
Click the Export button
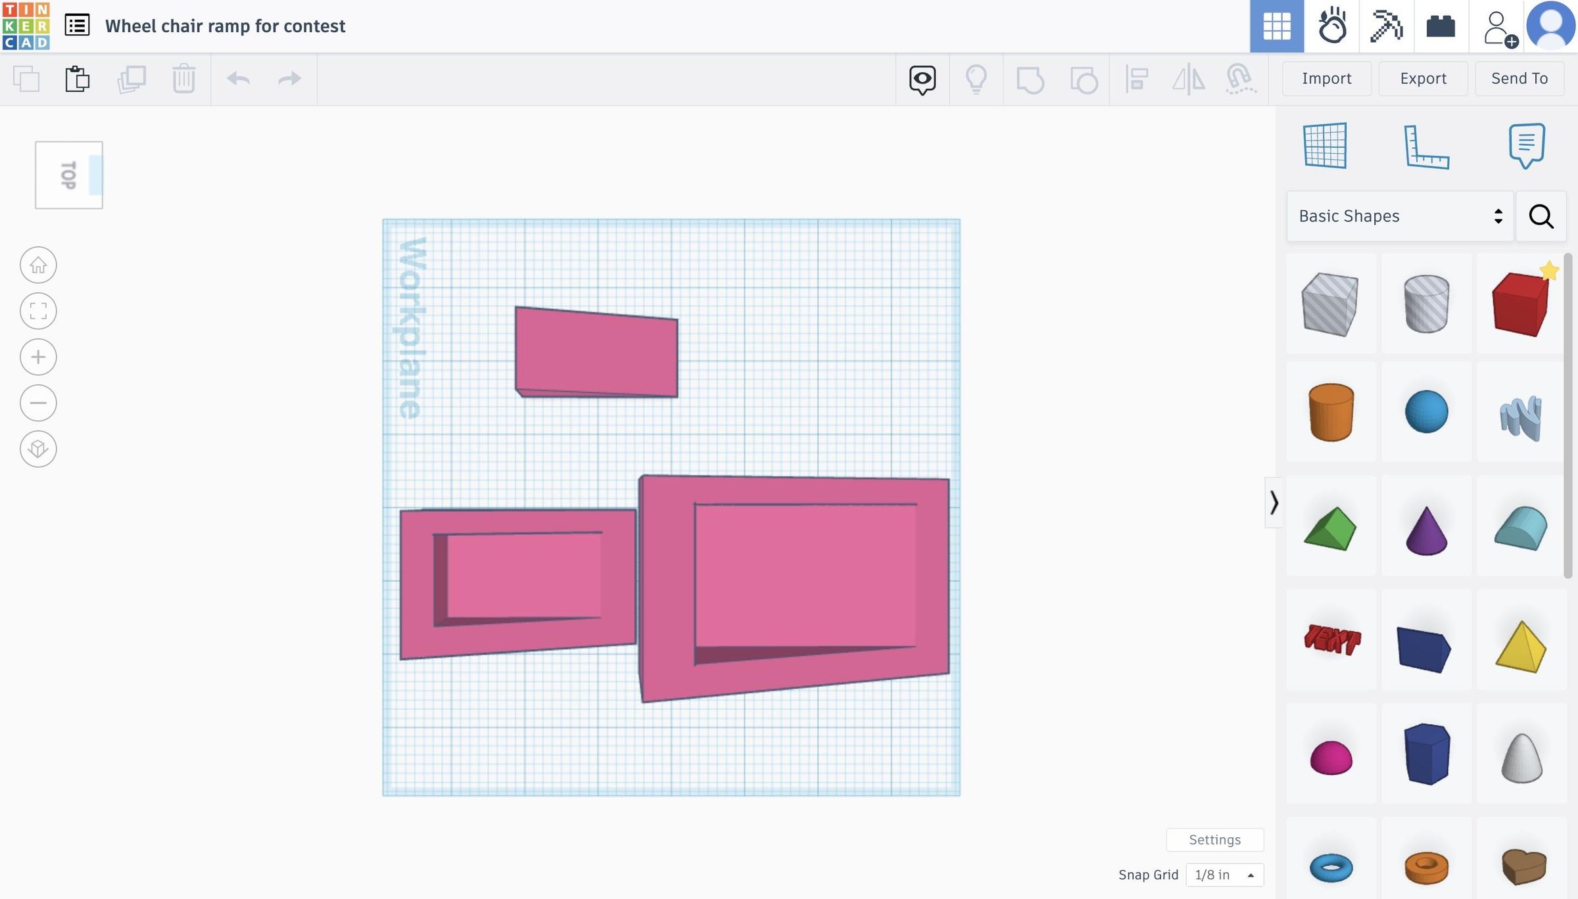point(1423,79)
